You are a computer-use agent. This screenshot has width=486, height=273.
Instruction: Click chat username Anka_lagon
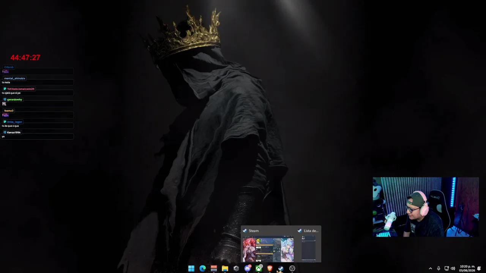(x=14, y=122)
